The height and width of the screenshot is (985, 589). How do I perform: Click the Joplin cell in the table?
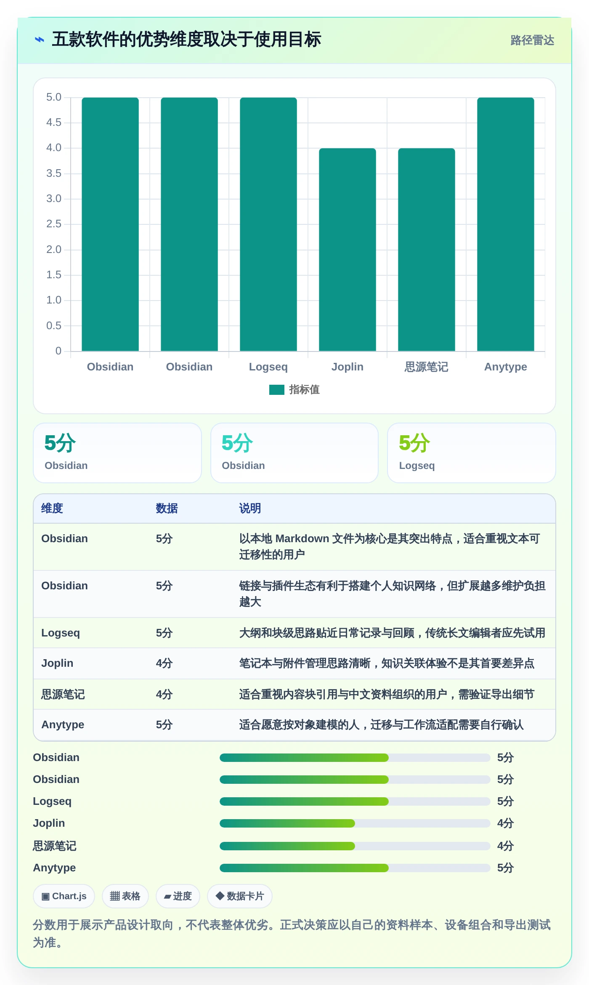tap(57, 663)
